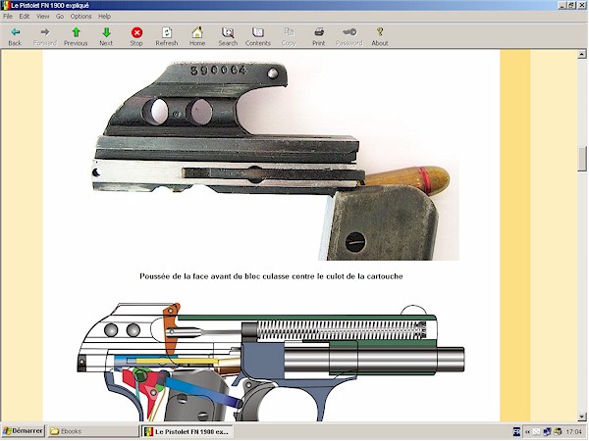The height and width of the screenshot is (441, 589).
Task: Click the Copy toolbar icon
Action: pos(289,32)
